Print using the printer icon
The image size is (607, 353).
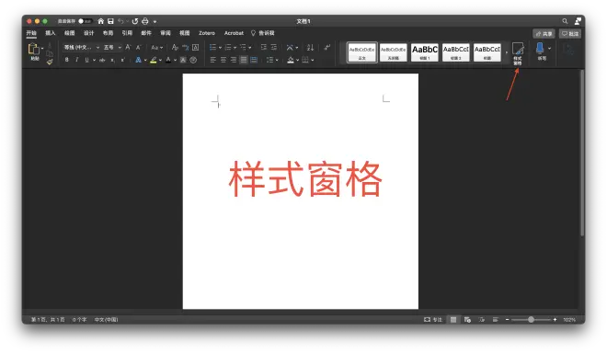[145, 21]
